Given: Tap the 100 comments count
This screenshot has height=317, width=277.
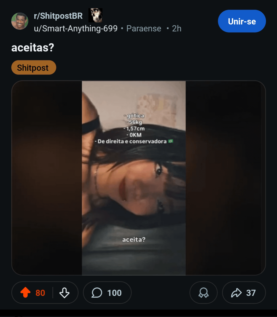Looking at the screenshot, I should 114,293.
